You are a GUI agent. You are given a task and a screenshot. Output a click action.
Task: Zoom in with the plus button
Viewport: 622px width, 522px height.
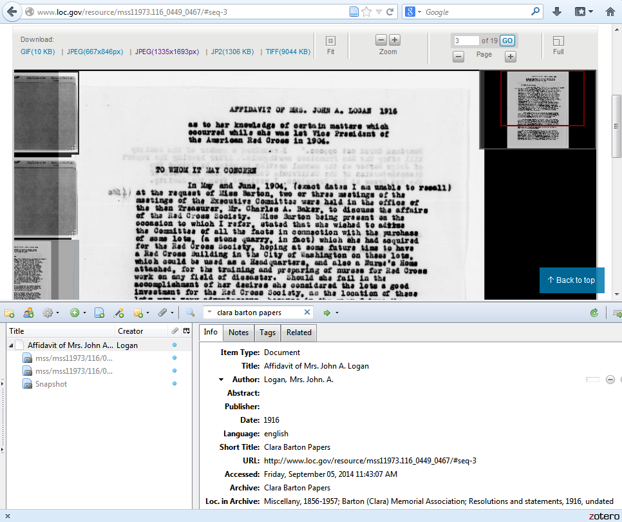(x=395, y=40)
